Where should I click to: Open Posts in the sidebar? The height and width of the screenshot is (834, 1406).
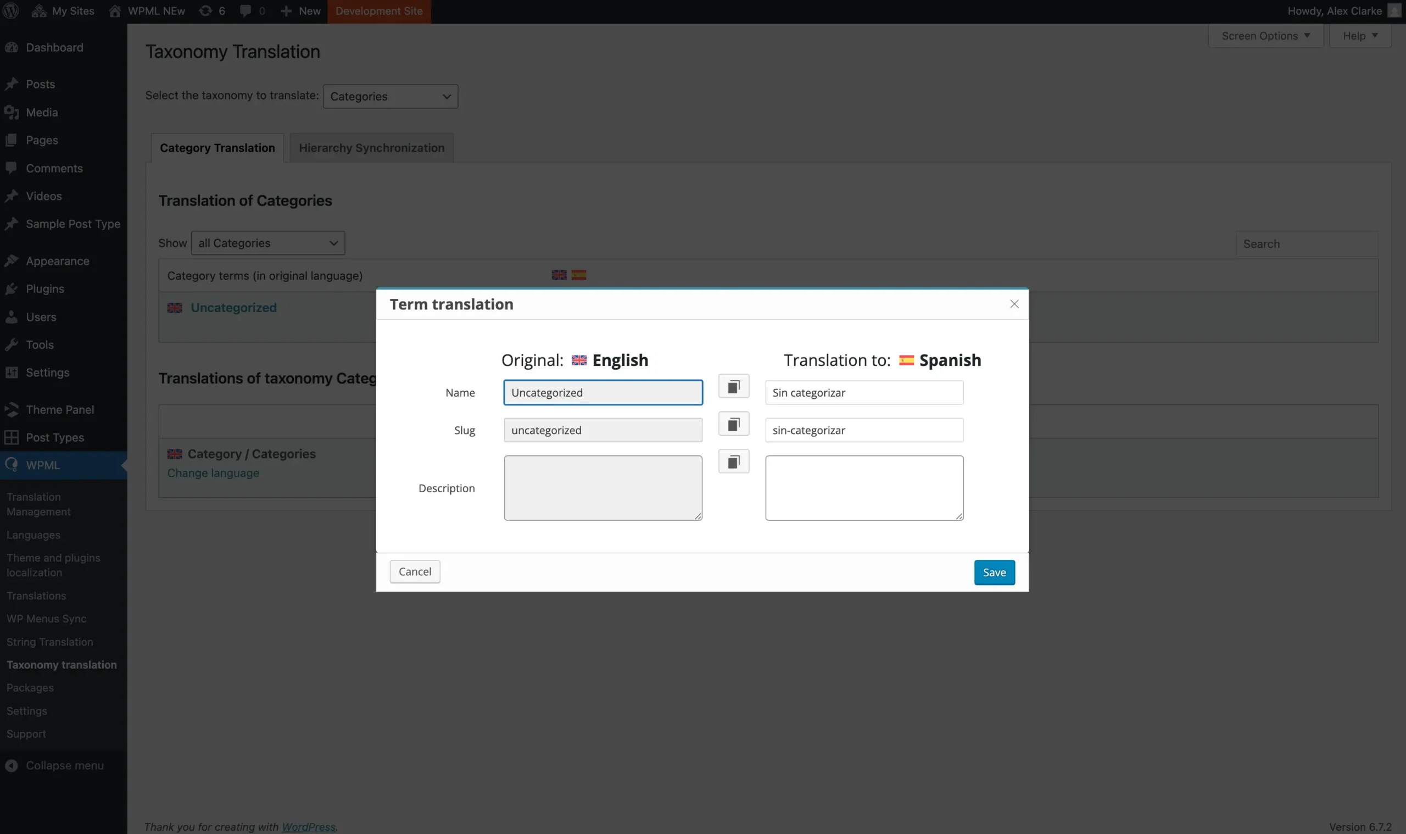[64, 84]
